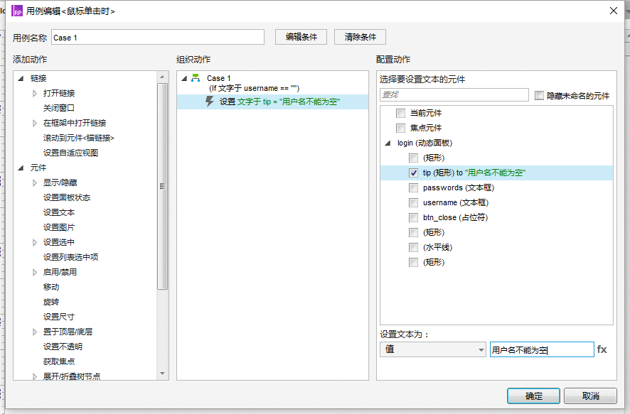Viewport: 630px width, 414px height.
Task: Click the 编辑条件 button
Action: 301,37
